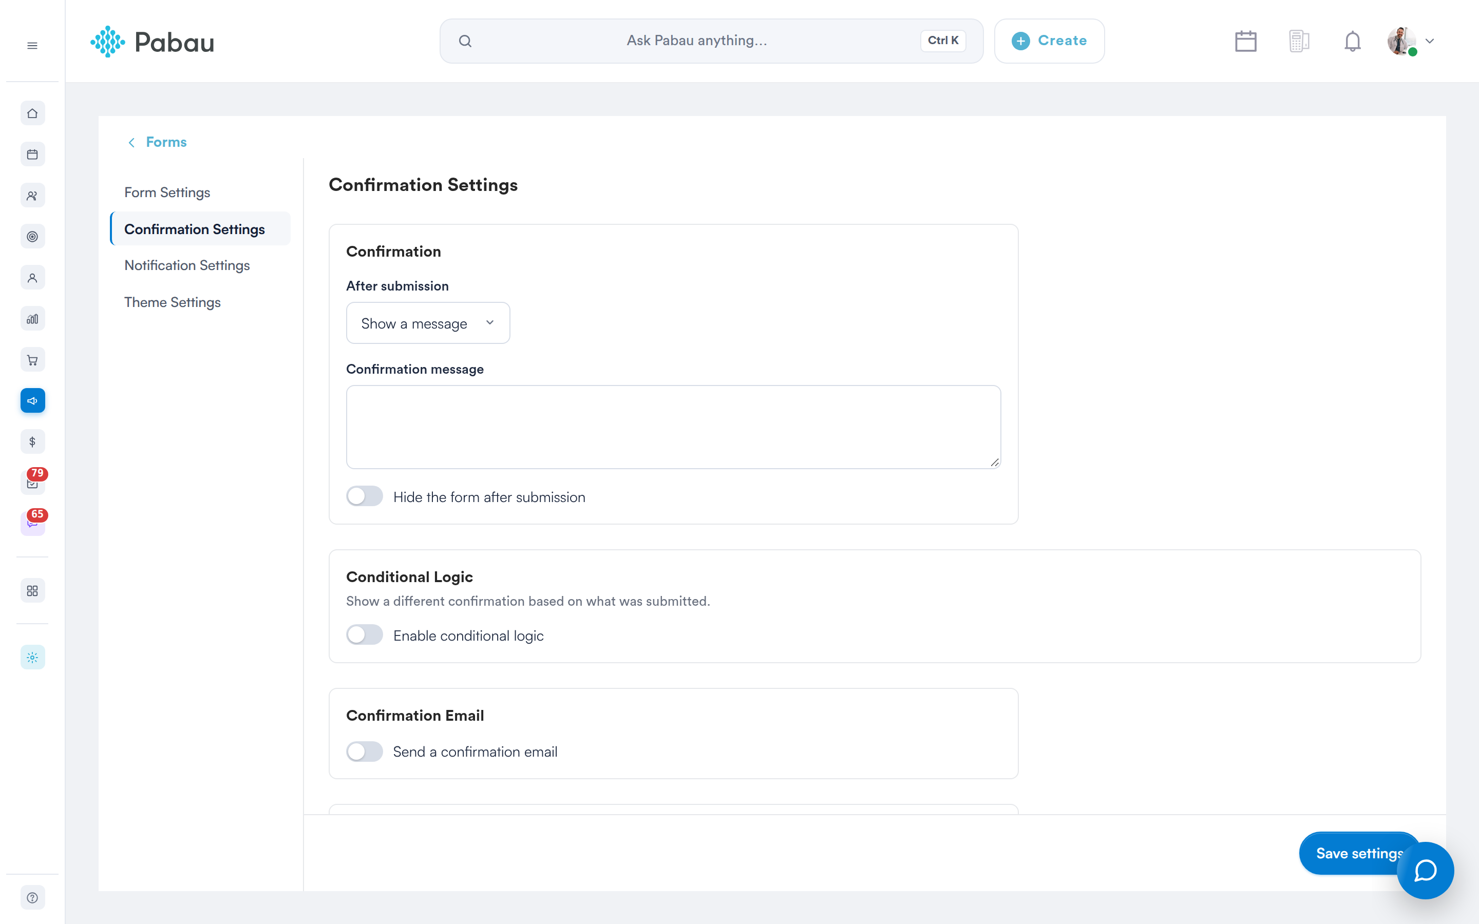This screenshot has width=1479, height=924.
Task: Open the bar chart Reports sidebar icon
Action: coord(32,318)
